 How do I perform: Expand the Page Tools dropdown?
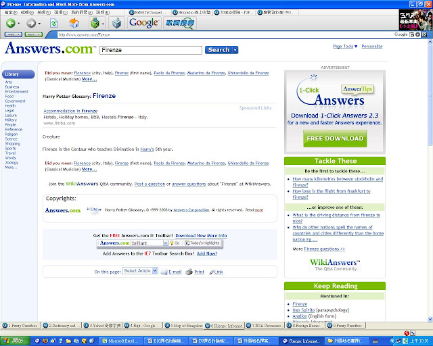click(x=345, y=47)
